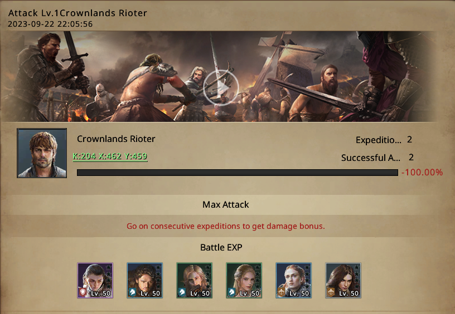Click the star rating on the first commander

click(109, 277)
